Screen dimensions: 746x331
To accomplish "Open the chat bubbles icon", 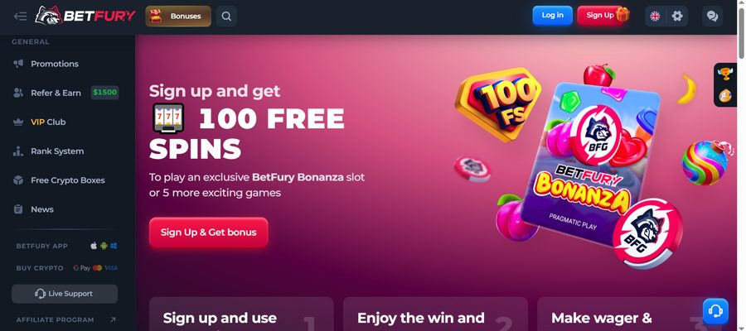I will pyautogui.click(x=712, y=17).
